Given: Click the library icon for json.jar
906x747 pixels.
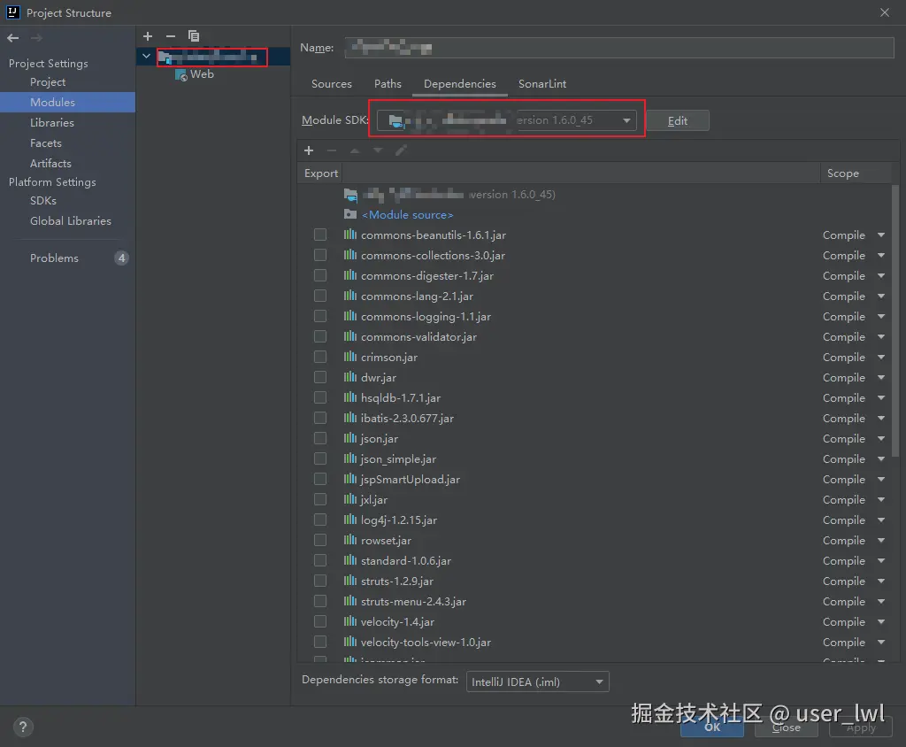Looking at the screenshot, I should pos(350,438).
